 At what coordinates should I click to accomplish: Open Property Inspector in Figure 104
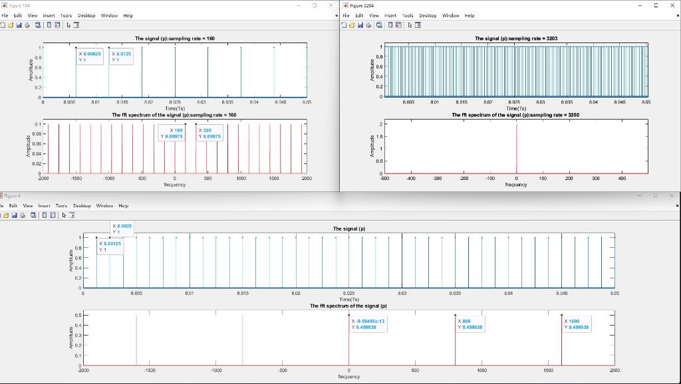(x=76, y=25)
